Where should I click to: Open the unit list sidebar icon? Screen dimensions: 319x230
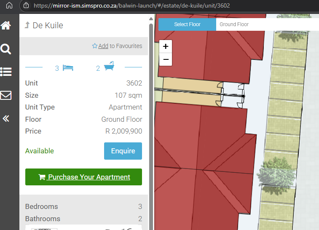(x=6, y=72)
